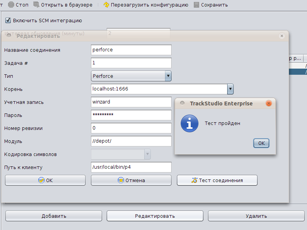Close the TrackStudio Enterprise dialog
The width and height of the screenshot is (307, 230).
269,103
